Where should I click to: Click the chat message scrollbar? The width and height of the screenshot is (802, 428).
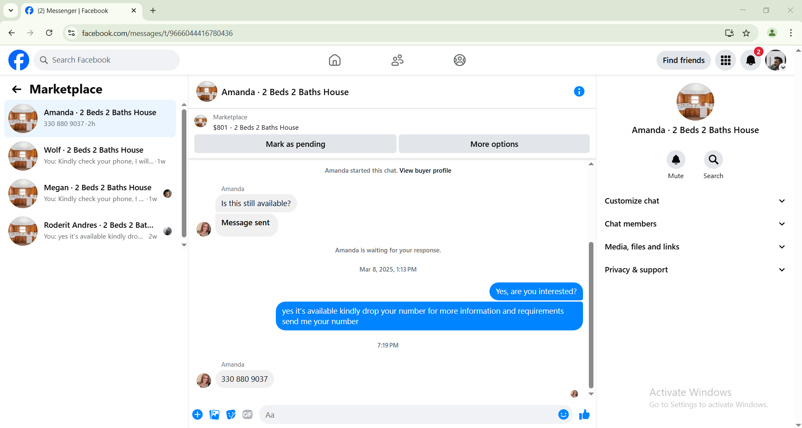(591, 315)
